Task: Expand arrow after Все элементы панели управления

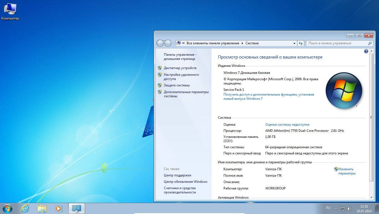Action: (242, 43)
